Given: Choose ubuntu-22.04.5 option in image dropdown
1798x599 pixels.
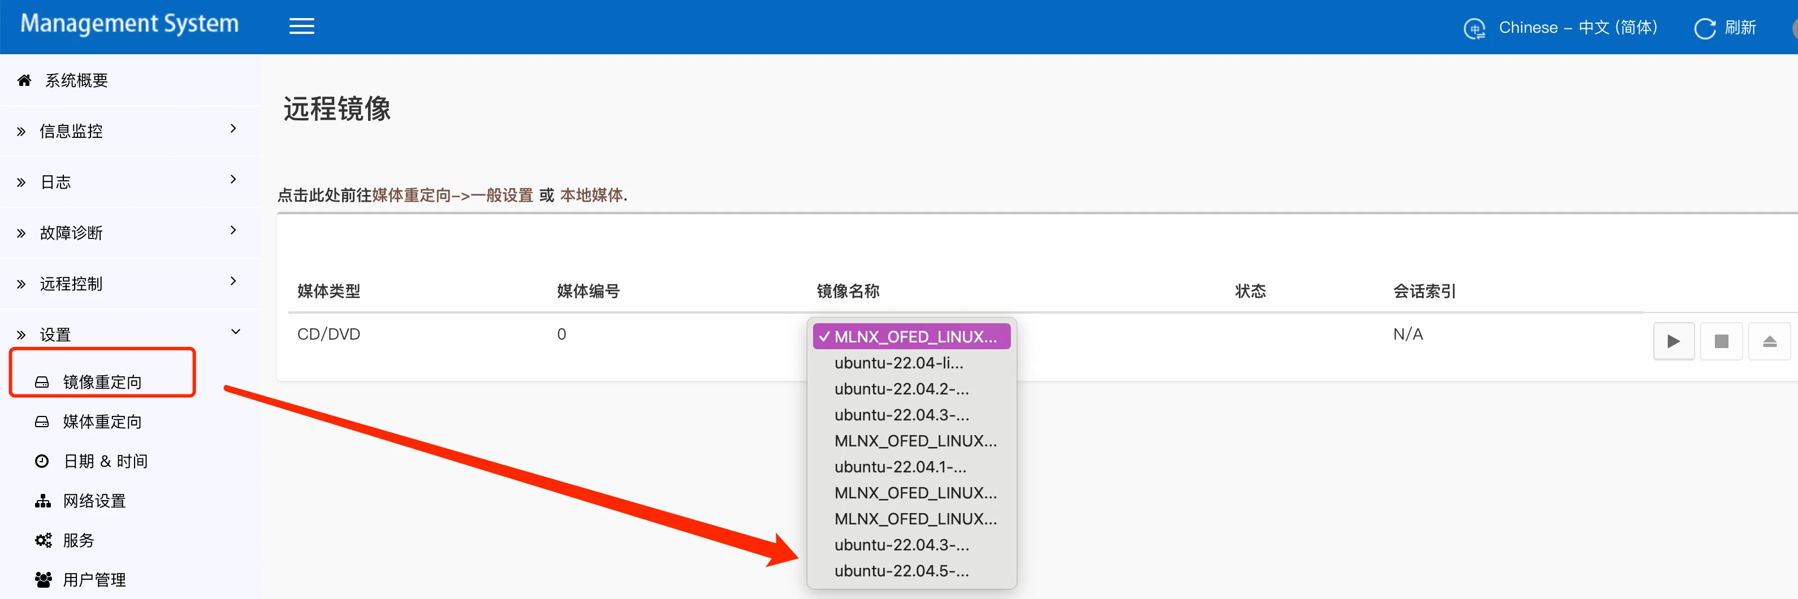Looking at the screenshot, I should point(901,570).
